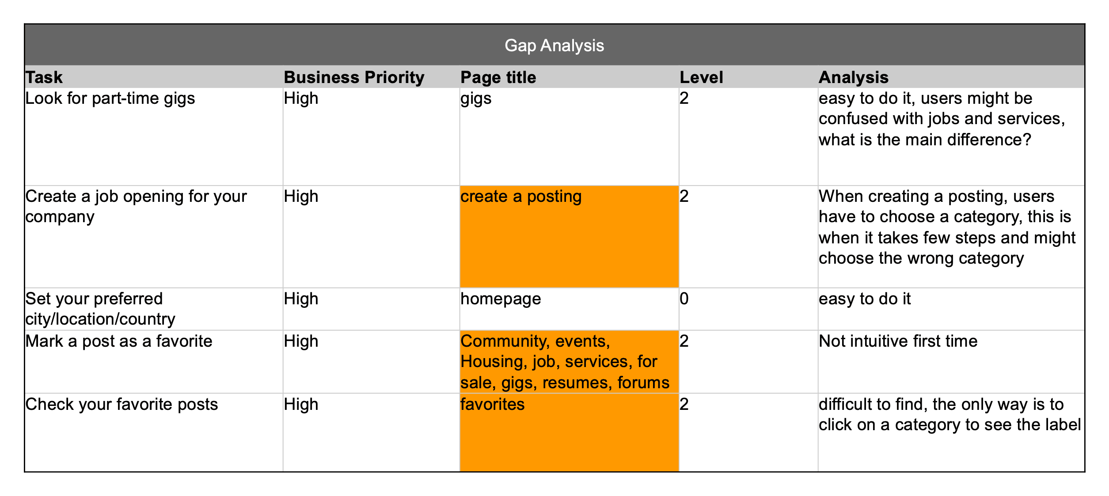Click the Page title column header
Image resolution: width=1109 pixels, height=496 pixels.
[498, 77]
